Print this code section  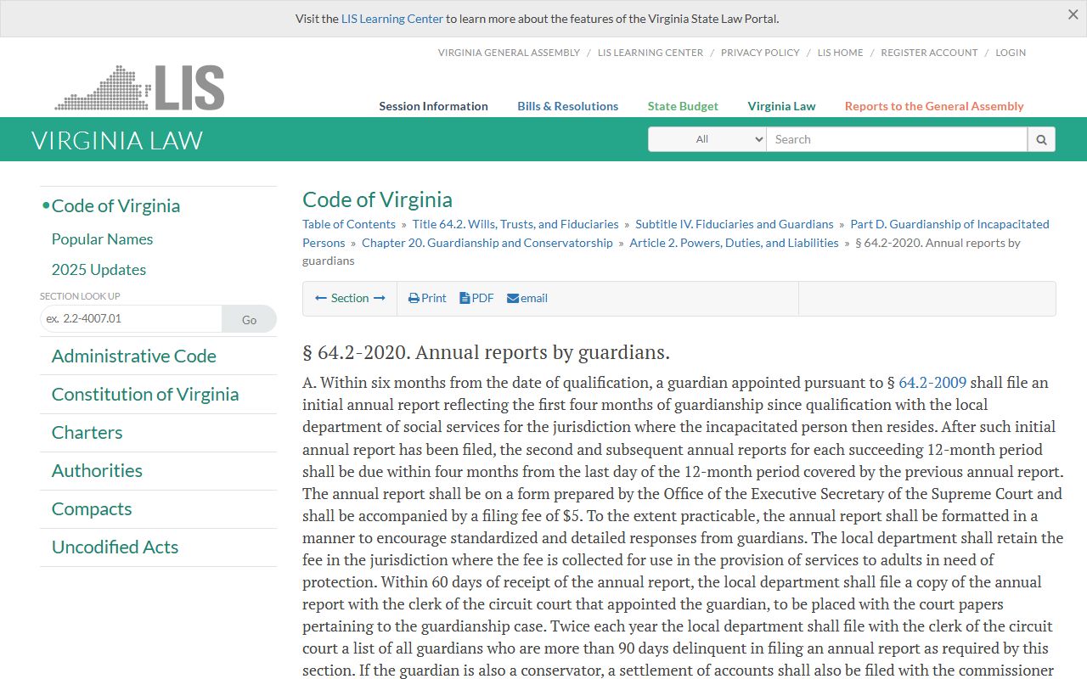point(427,298)
